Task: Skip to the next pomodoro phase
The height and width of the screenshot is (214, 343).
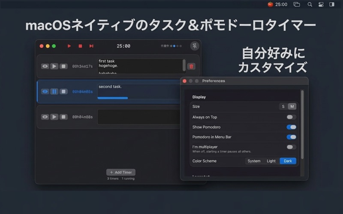Action: point(91,46)
